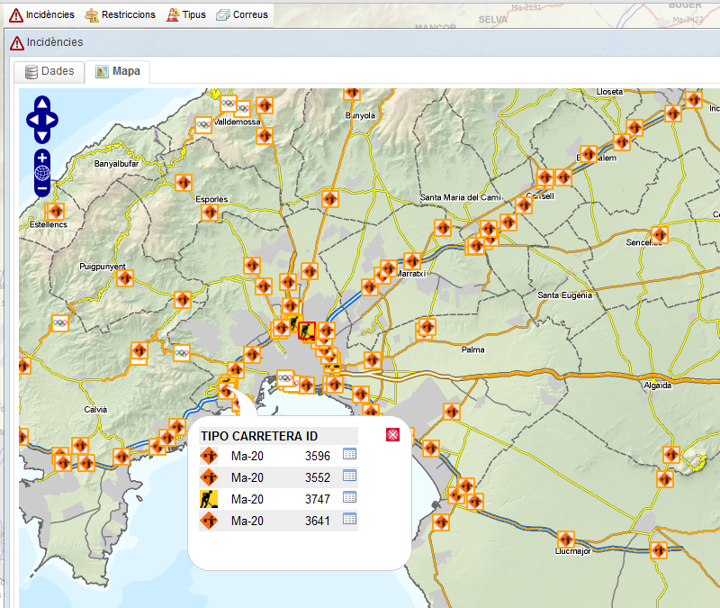Viewport: 720px width, 608px height.
Task: Select the Mapa tab
Action: coord(119,72)
